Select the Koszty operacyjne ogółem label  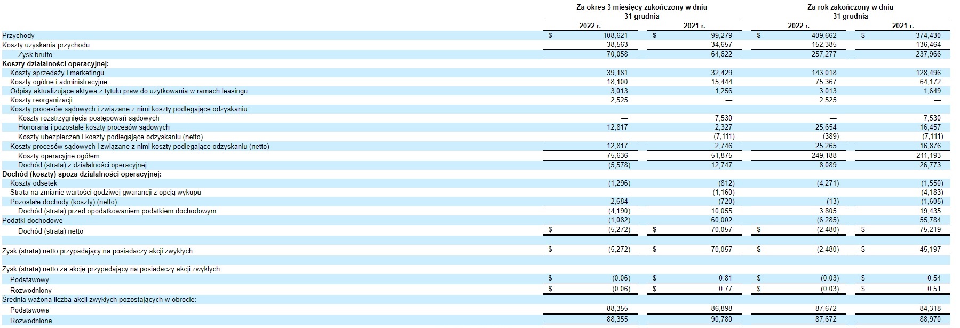(59, 156)
